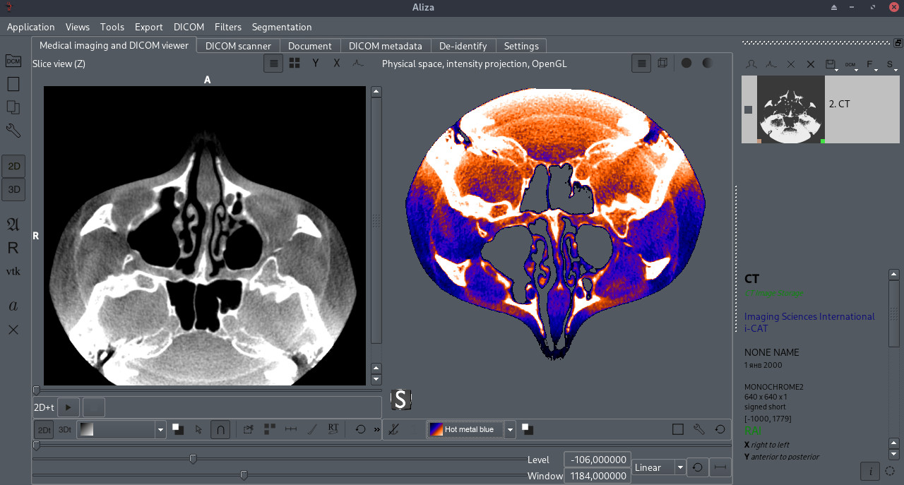Click the X icon at bottom of left sidebar
This screenshot has height=485, width=904.
tap(13, 329)
